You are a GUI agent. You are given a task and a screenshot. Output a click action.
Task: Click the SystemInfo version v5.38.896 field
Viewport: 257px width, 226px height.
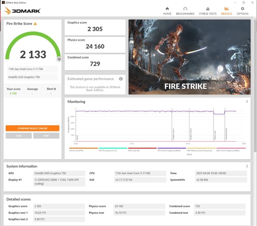click(221, 180)
